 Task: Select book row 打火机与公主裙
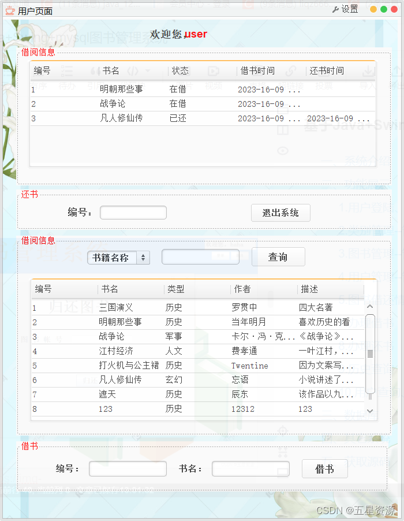click(198, 366)
